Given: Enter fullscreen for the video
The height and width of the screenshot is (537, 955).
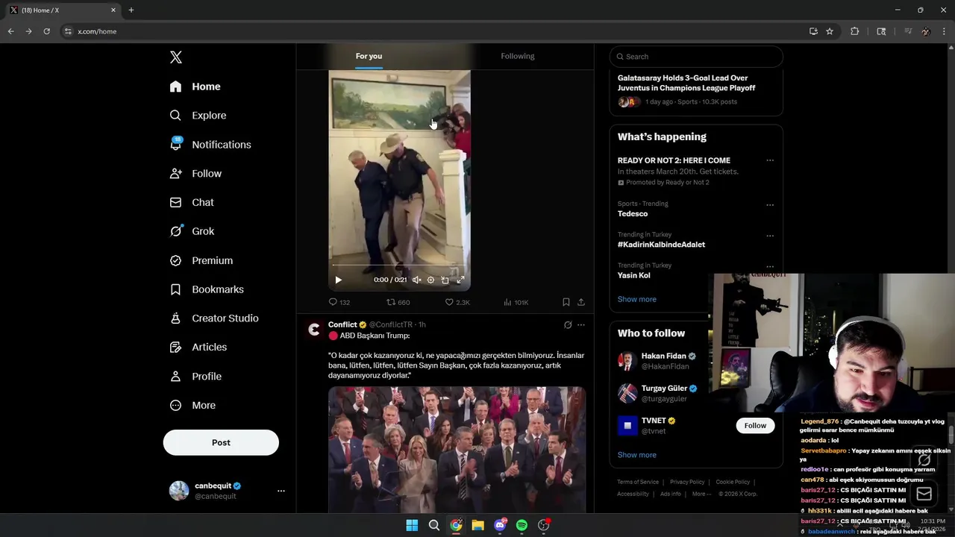Looking at the screenshot, I should 460,280.
